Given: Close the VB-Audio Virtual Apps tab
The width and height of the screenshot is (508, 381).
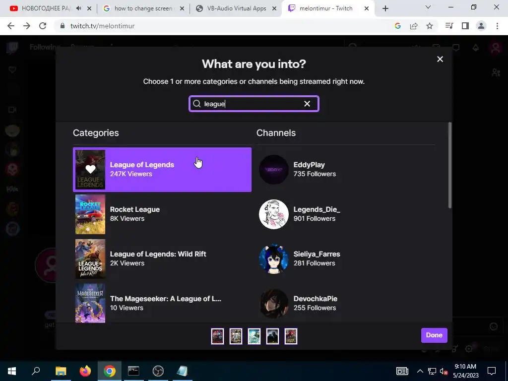Looking at the screenshot, I should 274,8.
